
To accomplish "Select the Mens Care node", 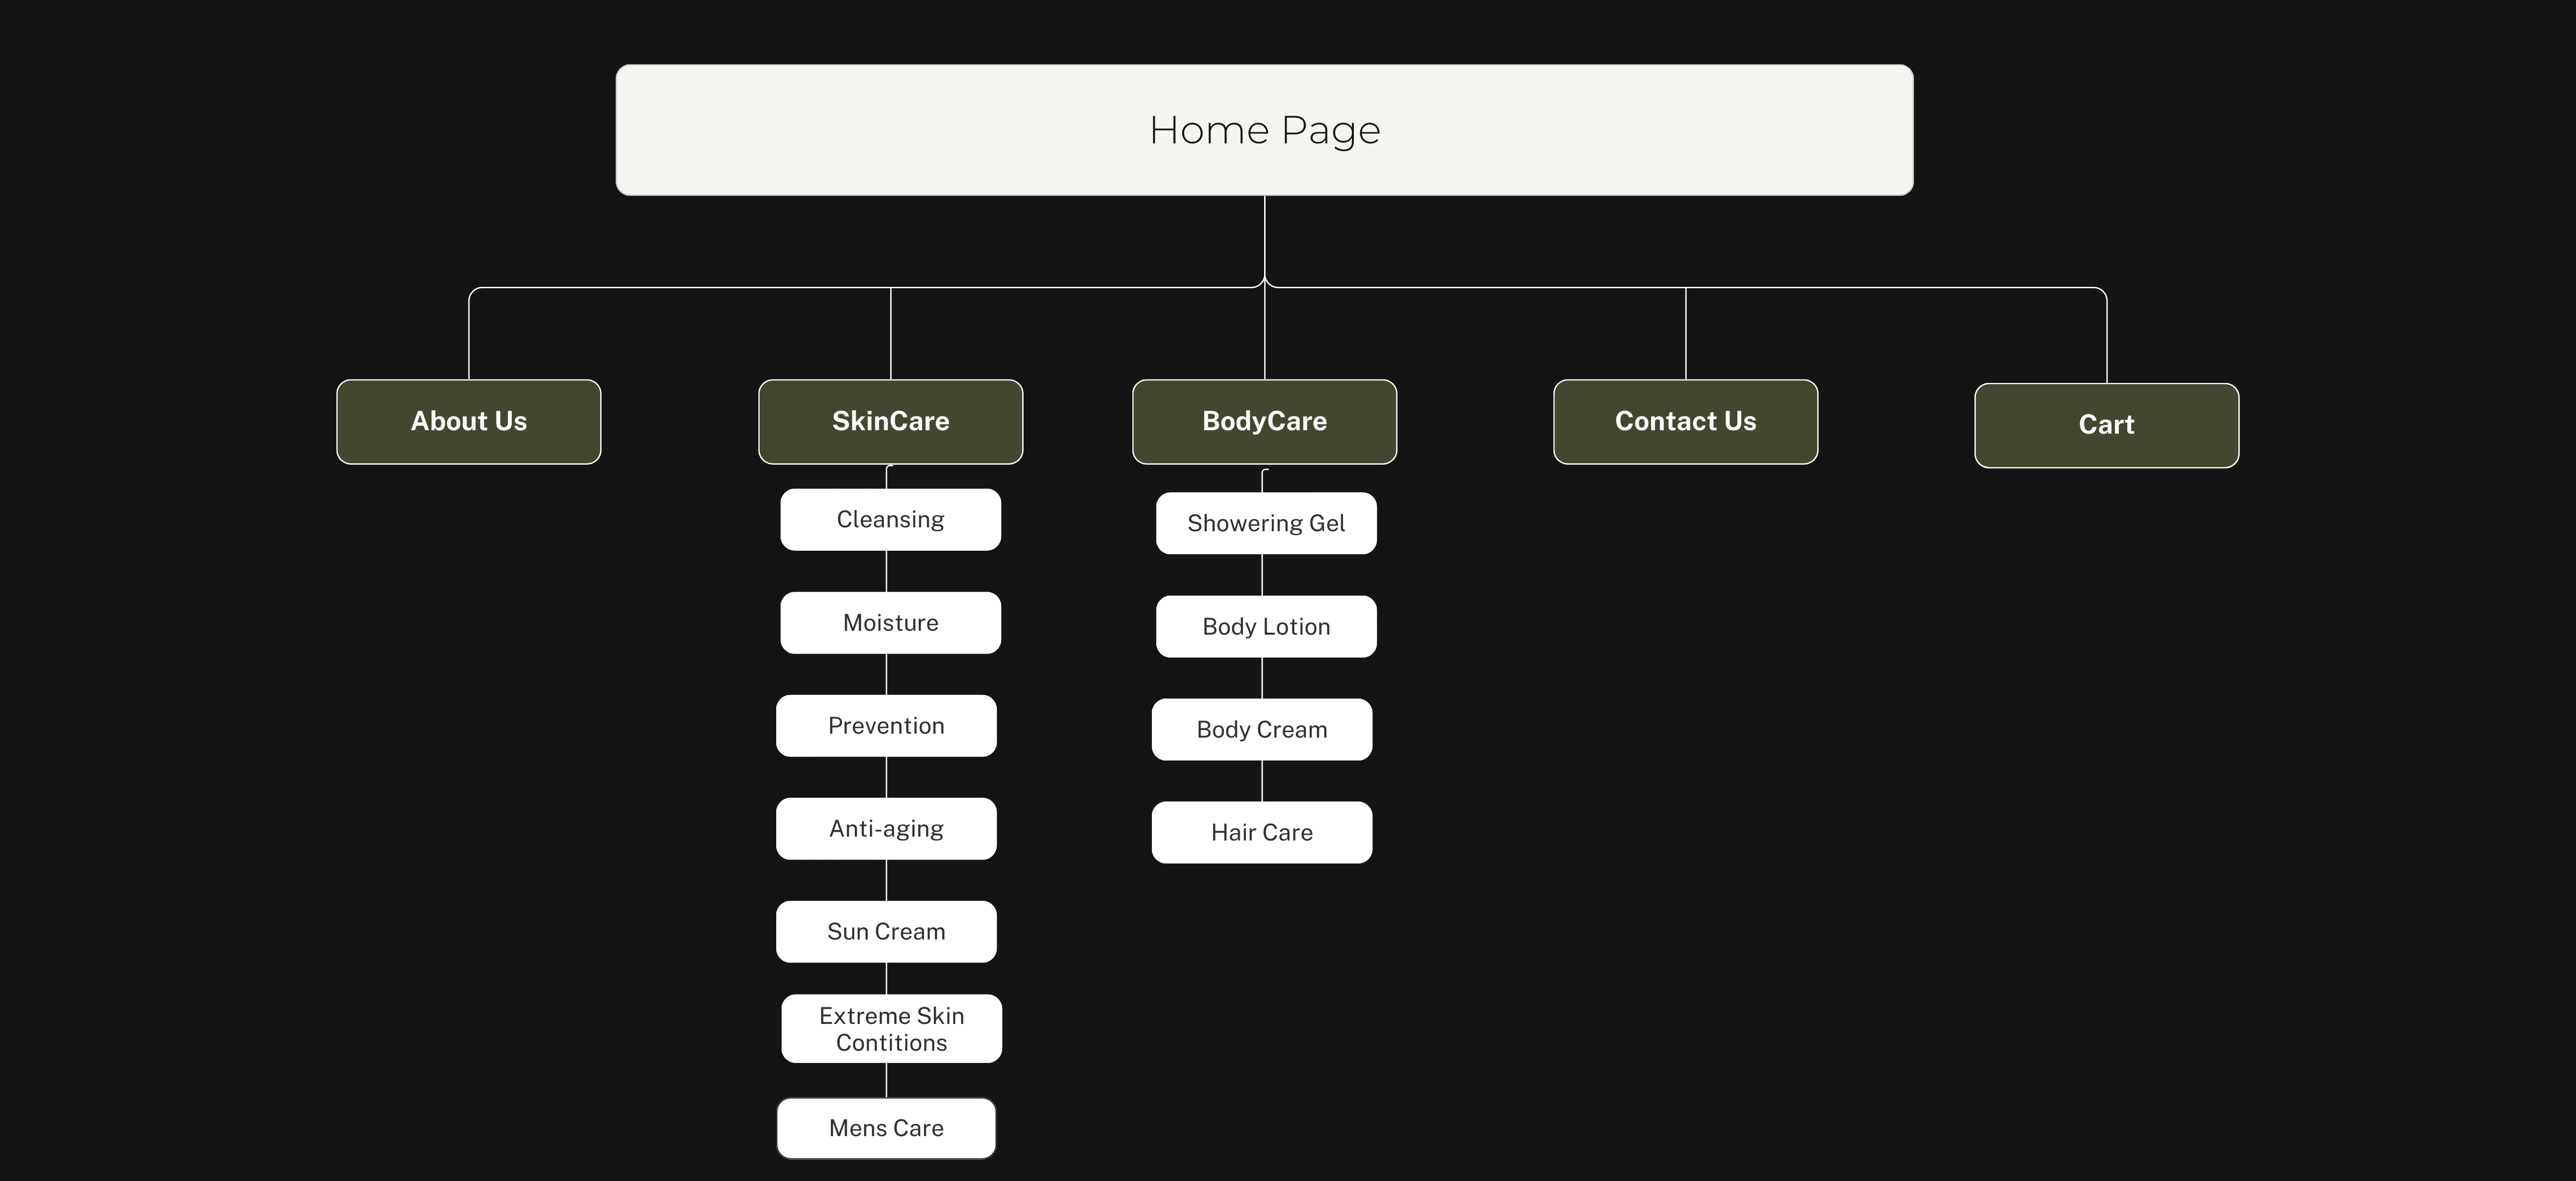I will 886,1128.
